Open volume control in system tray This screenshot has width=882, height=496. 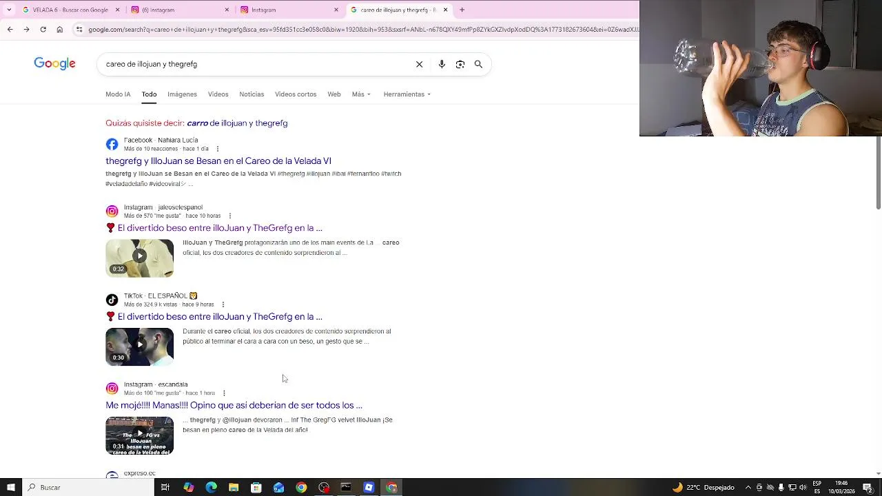click(803, 487)
